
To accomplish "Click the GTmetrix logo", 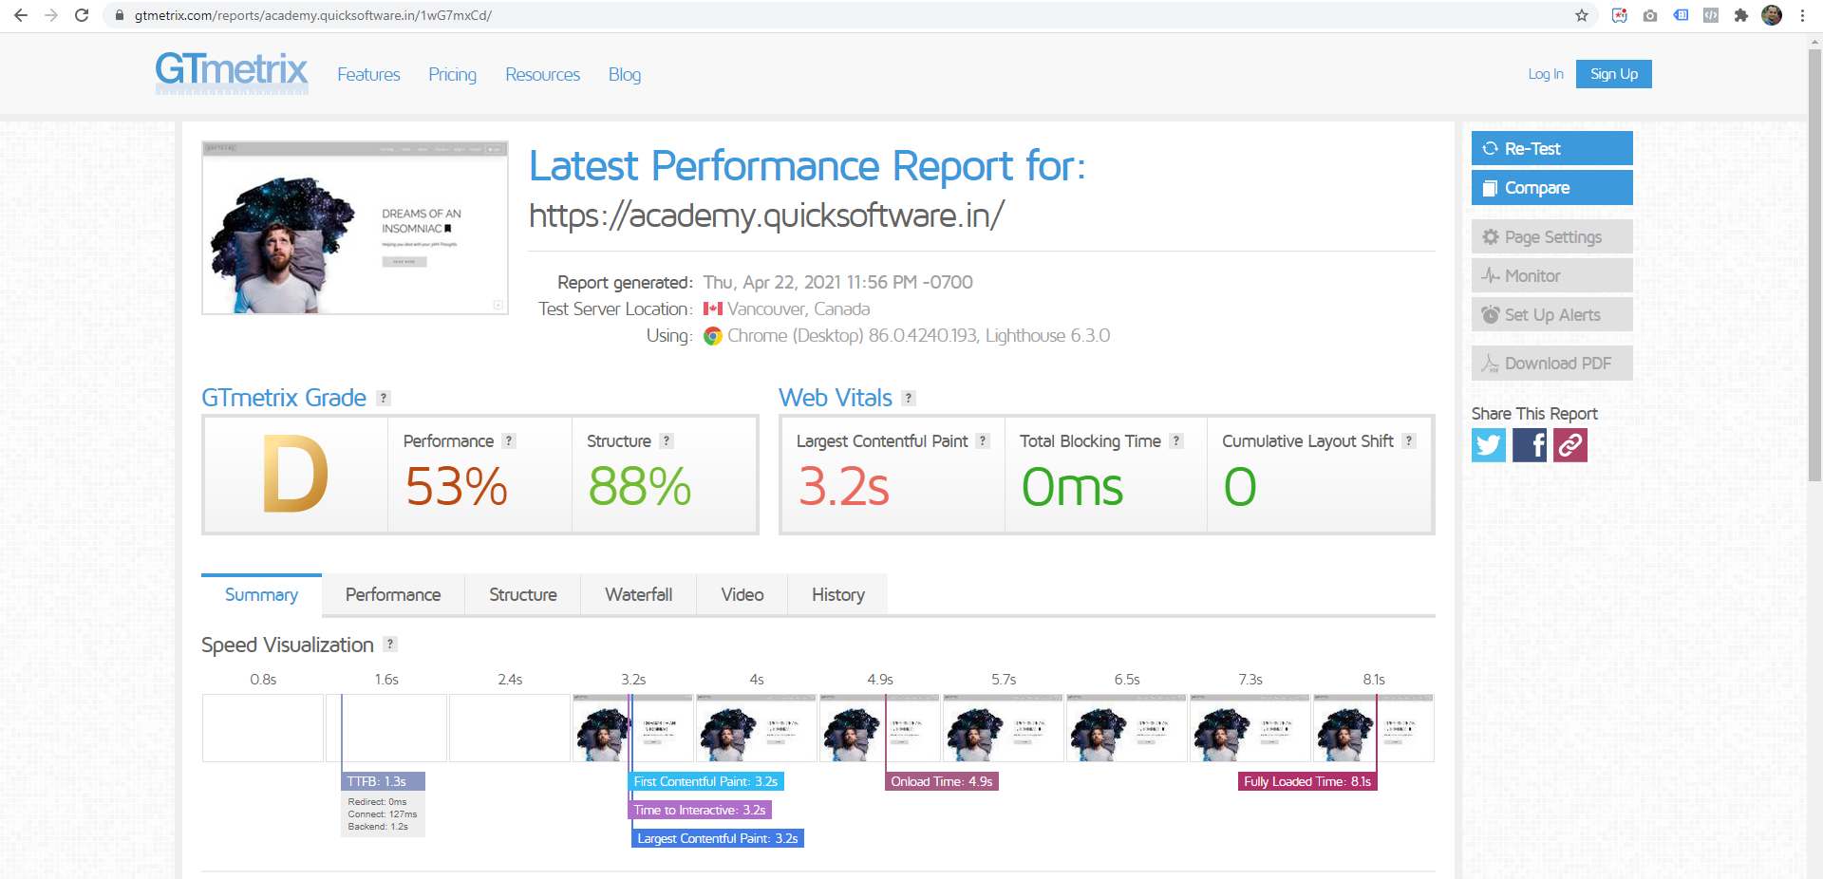I will 232,72.
